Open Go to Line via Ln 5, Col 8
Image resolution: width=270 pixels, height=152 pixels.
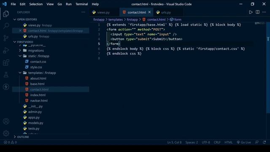pos(174,142)
